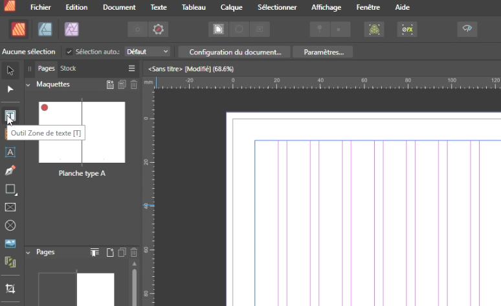
Task: Select the Zone de texte tool
Action: pyautogui.click(x=10, y=116)
